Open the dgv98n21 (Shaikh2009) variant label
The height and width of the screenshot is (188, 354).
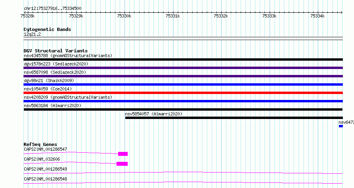[x=49, y=81]
